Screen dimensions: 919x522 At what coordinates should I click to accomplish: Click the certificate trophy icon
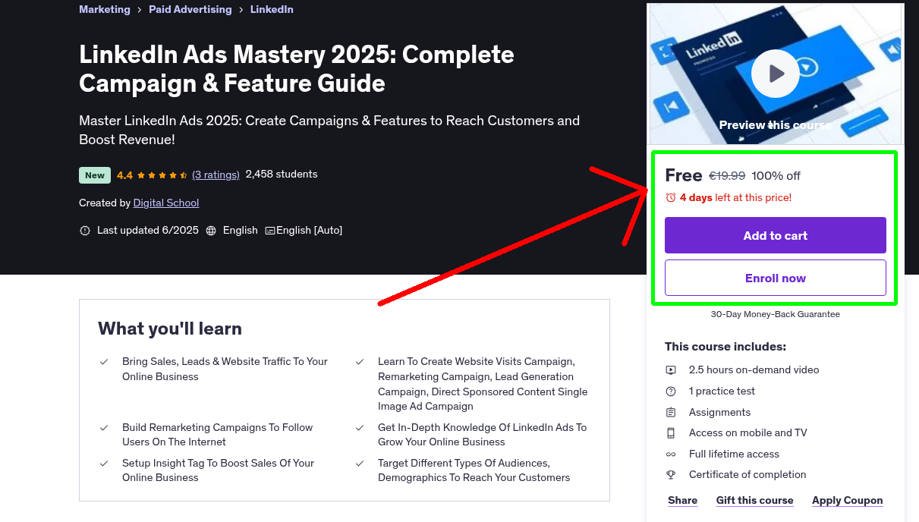[x=671, y=475]
